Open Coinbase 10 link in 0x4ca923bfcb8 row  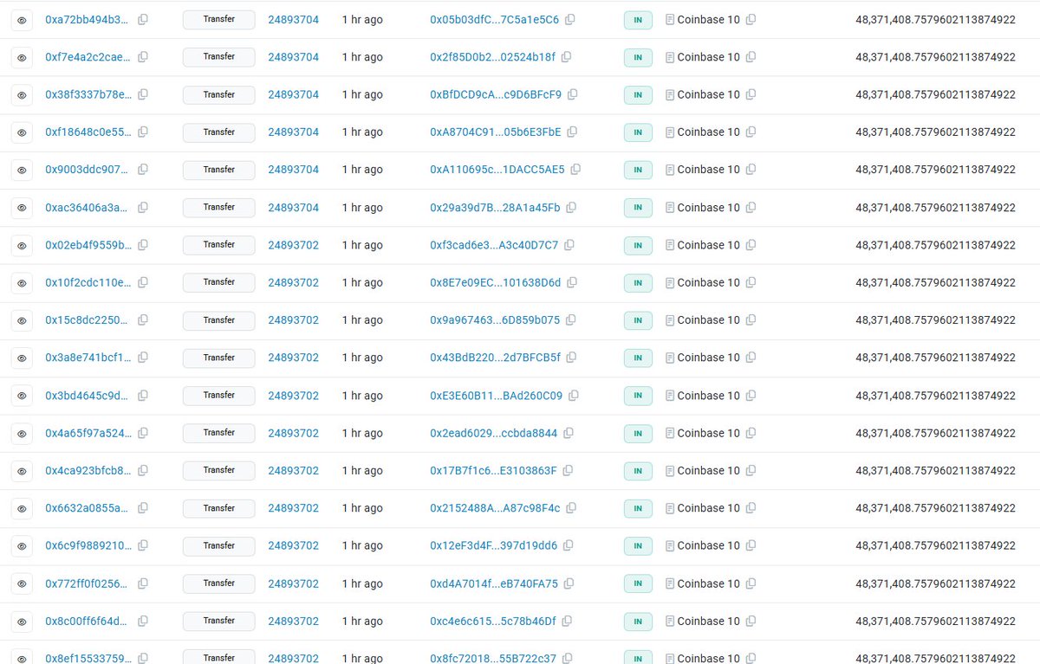(709, 471)
